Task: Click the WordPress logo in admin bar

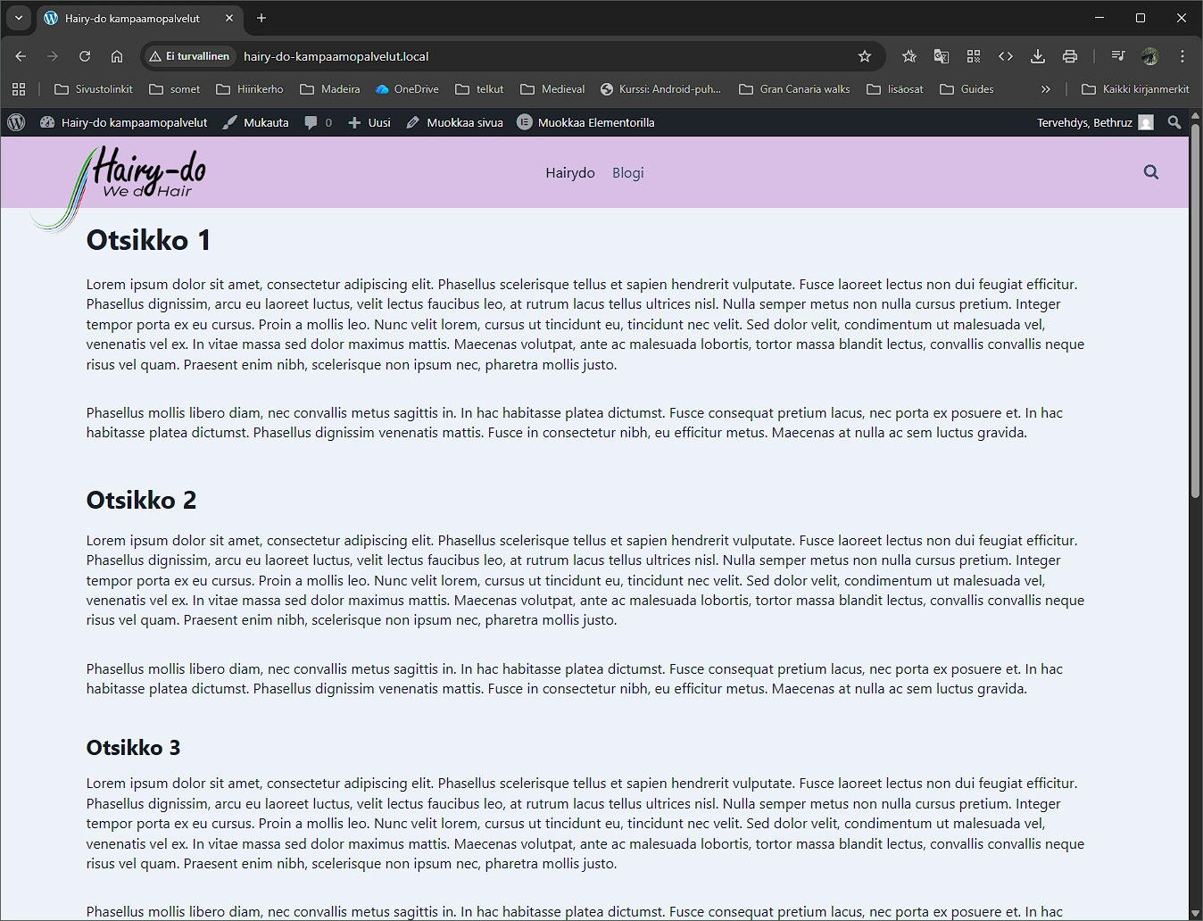Action: 16,123
